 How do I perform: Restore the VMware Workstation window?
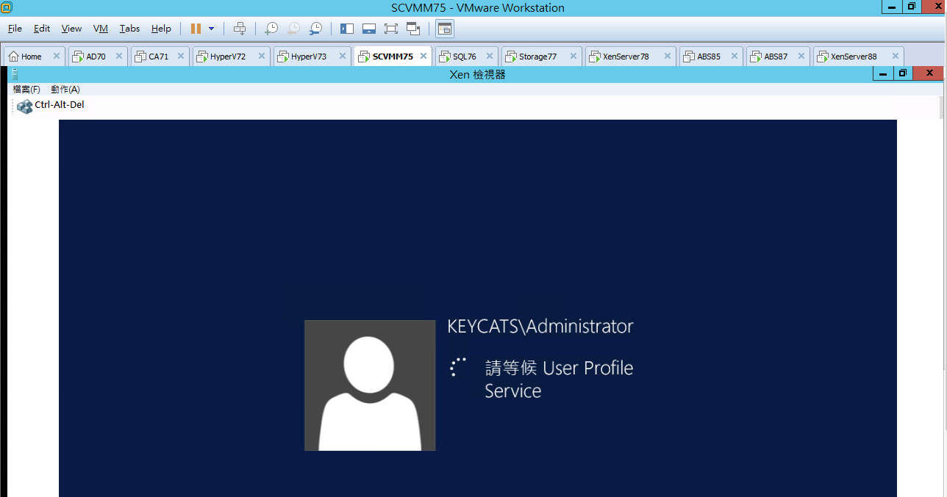(x=912, y=7)
